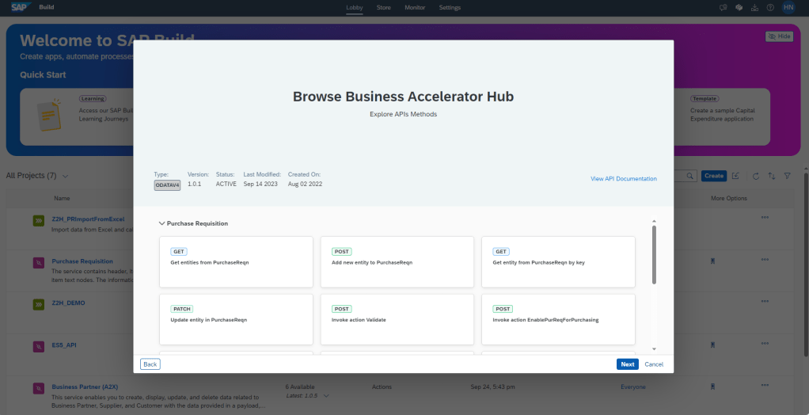Image resolution: width=809 pixels, height=415 pixels.
Task: Click the Next button
Action: tap(627, 364)
